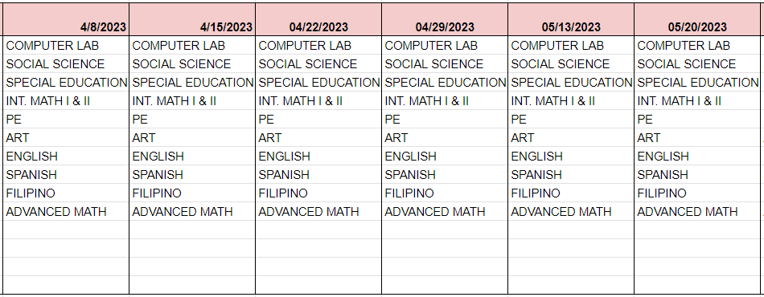
Task: Select the 05/20/2023 header cell
Action: click(x=698, y=19)
